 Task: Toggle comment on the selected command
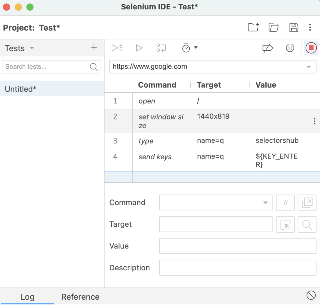click(285, 203)
